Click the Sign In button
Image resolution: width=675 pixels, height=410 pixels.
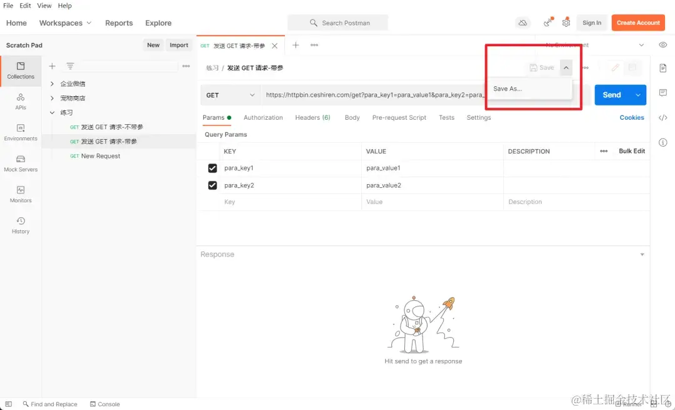pyautogui.click(x=592, y=22)
